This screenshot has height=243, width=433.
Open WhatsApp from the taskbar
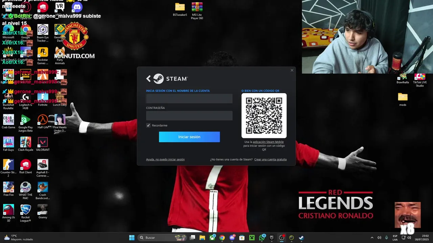pyautogui.click(x=262, y=238)
